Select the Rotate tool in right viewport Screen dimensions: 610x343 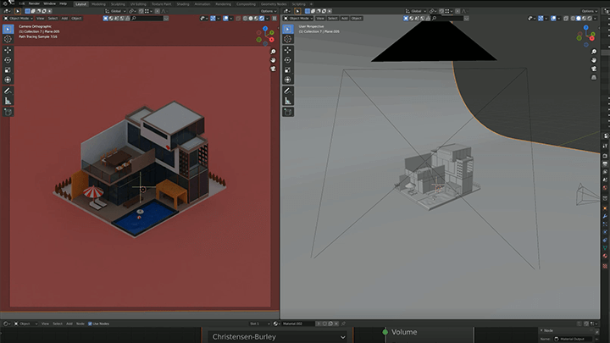coord(288,60)
